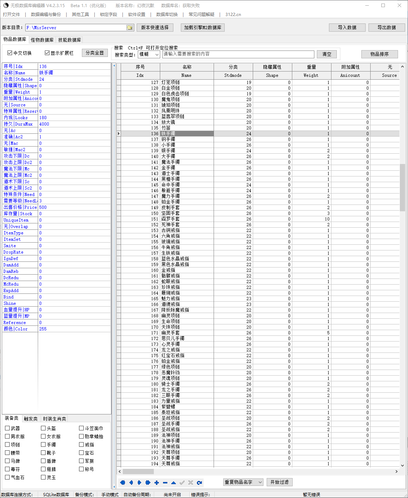408x498 pixels.
Task: Delete record using minus icon
Action: (x=165, y=483)
